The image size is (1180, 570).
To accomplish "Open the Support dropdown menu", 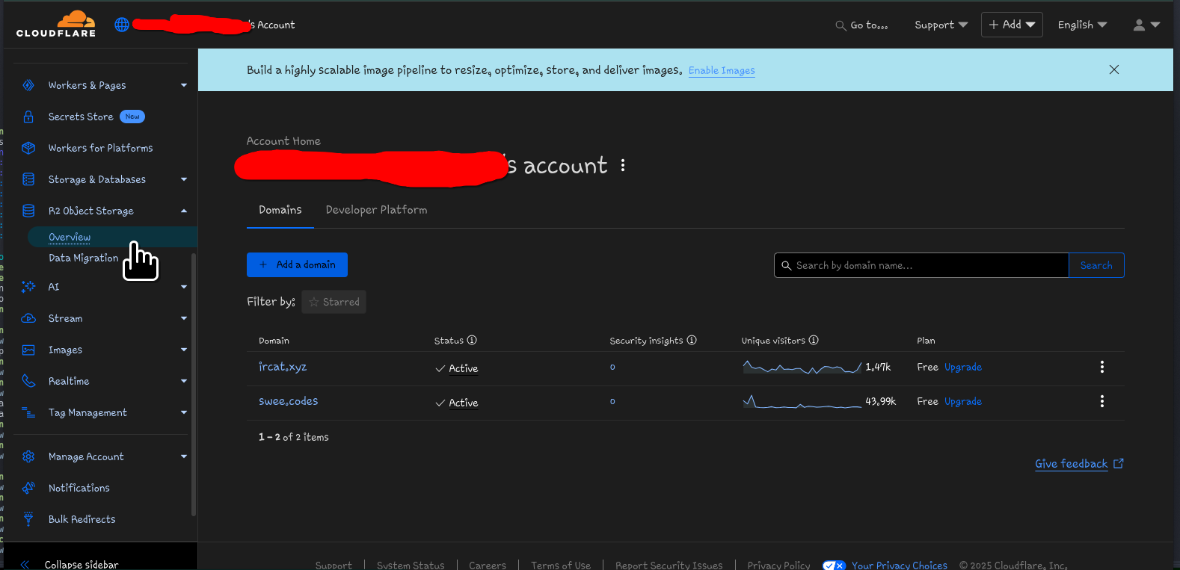I will [941, 25].
